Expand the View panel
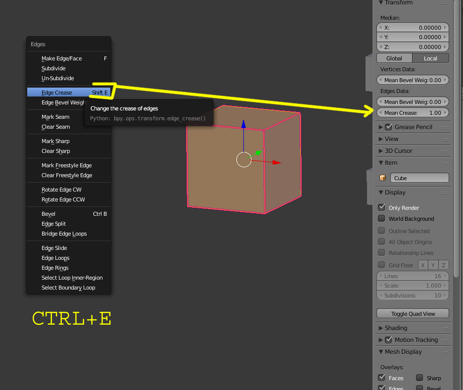The image size is (463, 390). click(381, 139)
